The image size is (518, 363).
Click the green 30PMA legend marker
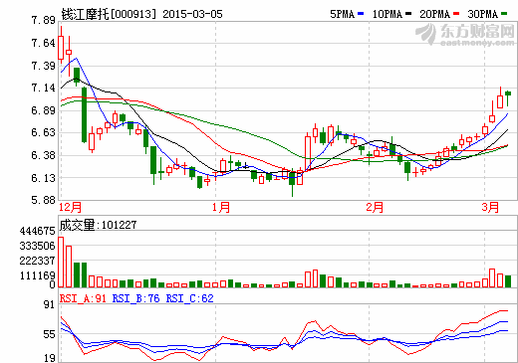click(x=504, y=14)
